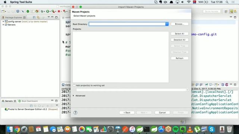Screen dimensions: 239x134
Task: Collapse all in Package Explorer
Action: [x=34, y=17]
